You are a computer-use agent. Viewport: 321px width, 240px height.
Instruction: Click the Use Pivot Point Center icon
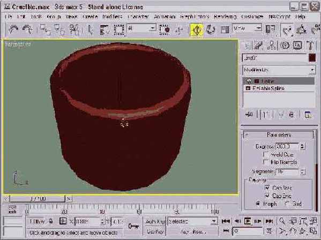(270, 30)
